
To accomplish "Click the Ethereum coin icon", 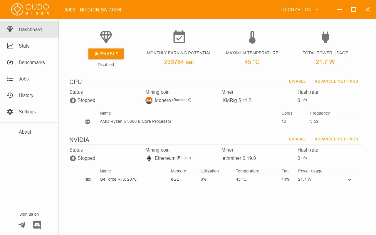I will point(149,158).
